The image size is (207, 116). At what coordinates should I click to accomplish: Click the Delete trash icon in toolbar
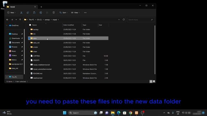click(x=54, y=13)
